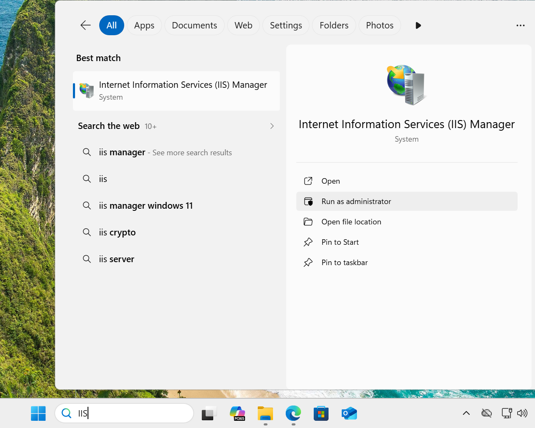This screenshot has height=428, width=535.
Task: Click the Open file location folder icon
Action: [x=308, y=222]
